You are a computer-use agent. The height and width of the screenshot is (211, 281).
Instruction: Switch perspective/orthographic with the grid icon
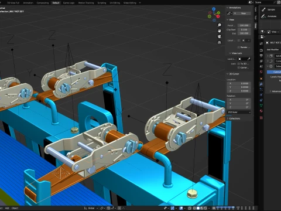point(220,42)
